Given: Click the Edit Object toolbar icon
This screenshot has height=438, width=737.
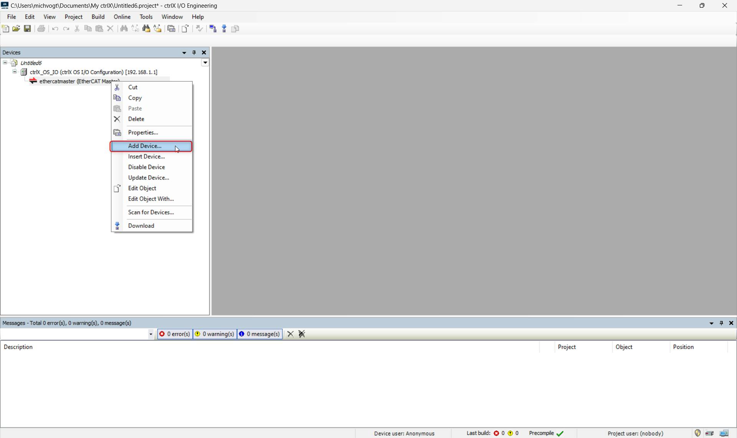Looking at the screenshot, I should pyautogui.click(x=185, y=29).
